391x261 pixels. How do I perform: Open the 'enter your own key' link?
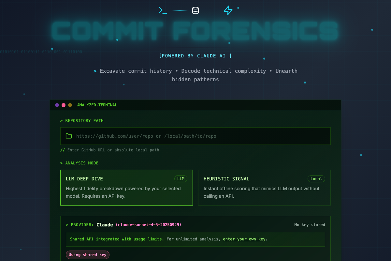tap(244, 239)
